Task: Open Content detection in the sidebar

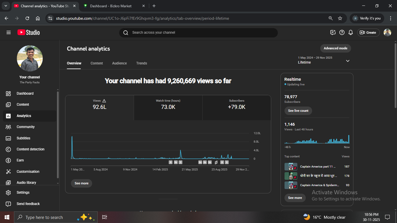Action: (x=30, y=149)
